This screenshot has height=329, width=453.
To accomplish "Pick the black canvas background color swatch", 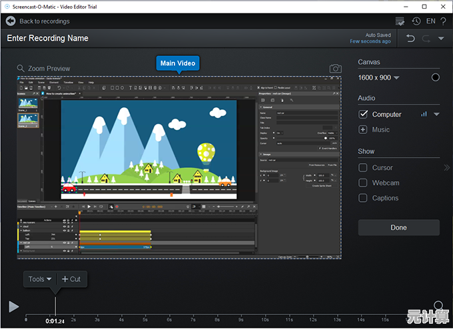I will (x=436, y=77).
